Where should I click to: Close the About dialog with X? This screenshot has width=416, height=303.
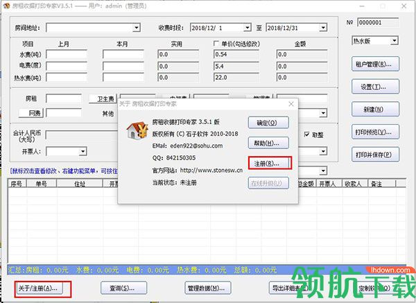pos(291,104)
